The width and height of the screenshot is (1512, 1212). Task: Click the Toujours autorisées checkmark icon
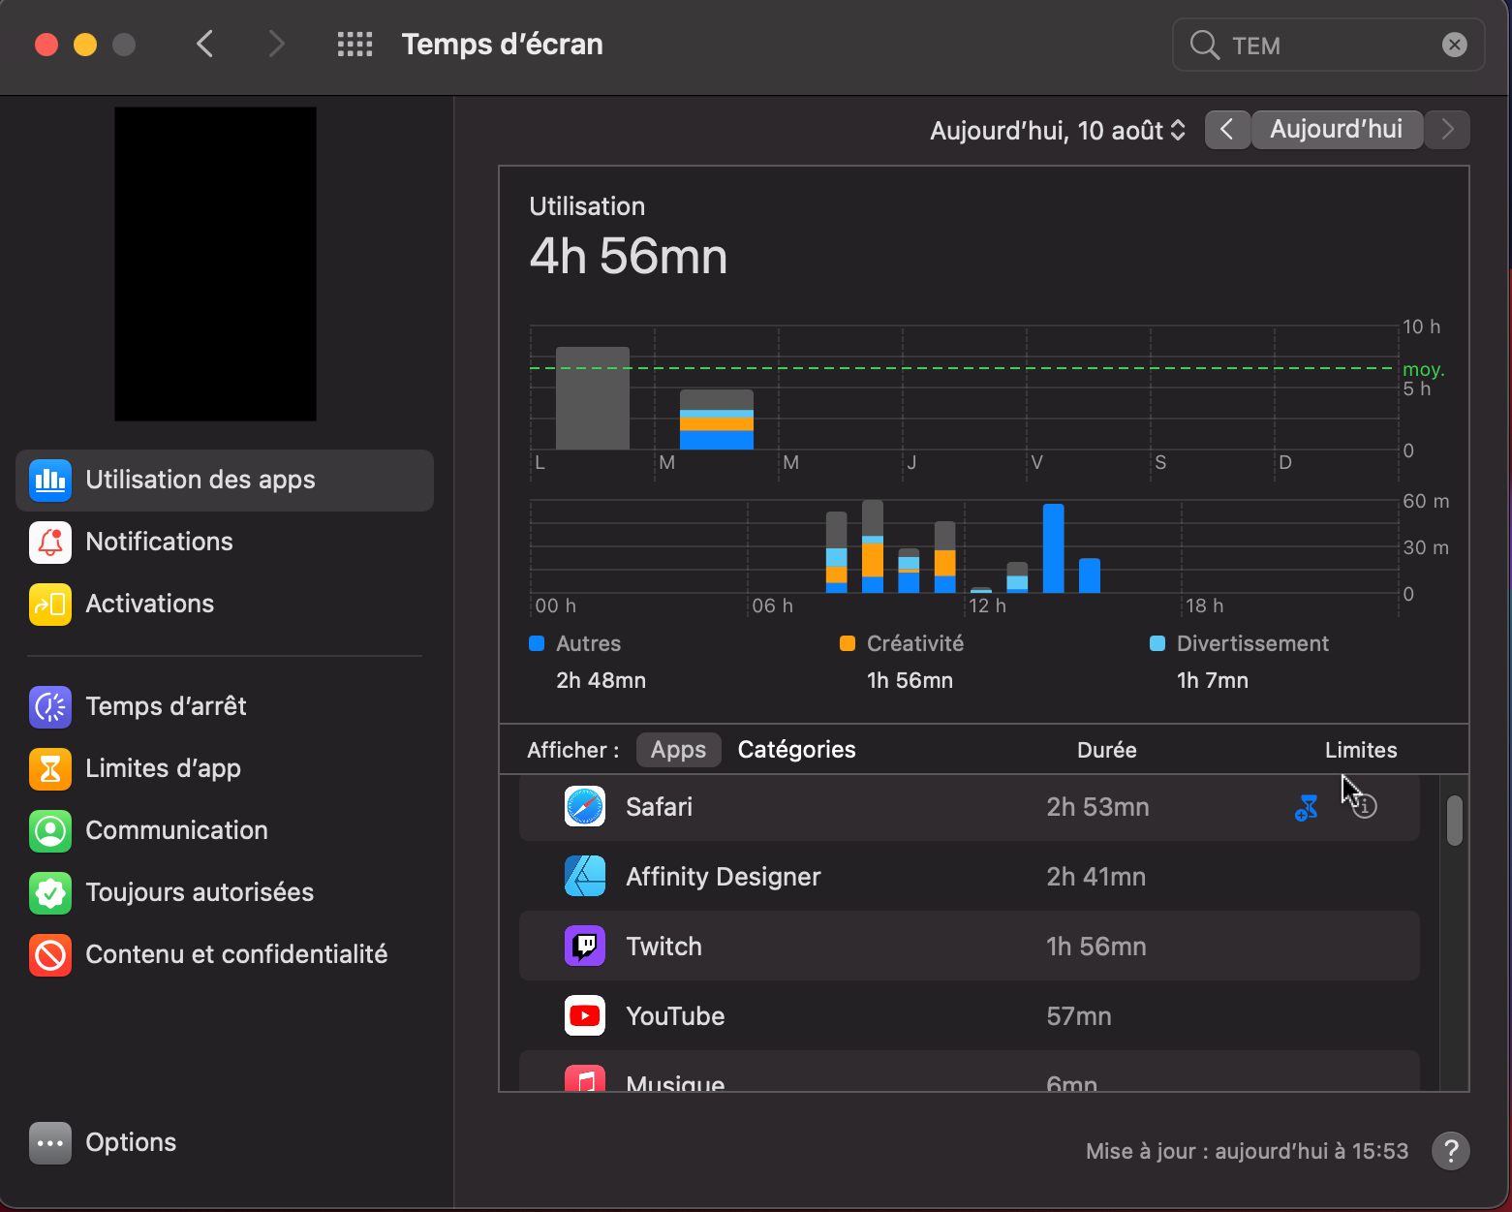pos(50,893)
